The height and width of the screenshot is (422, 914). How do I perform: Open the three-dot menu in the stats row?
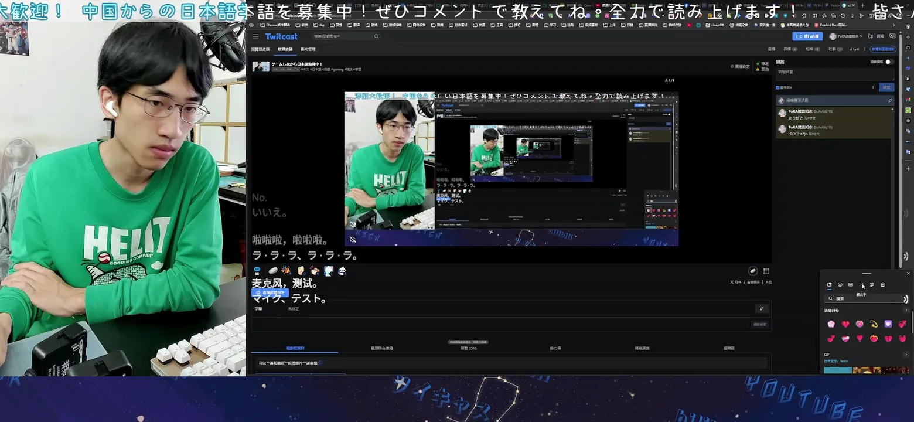[865, 49]
